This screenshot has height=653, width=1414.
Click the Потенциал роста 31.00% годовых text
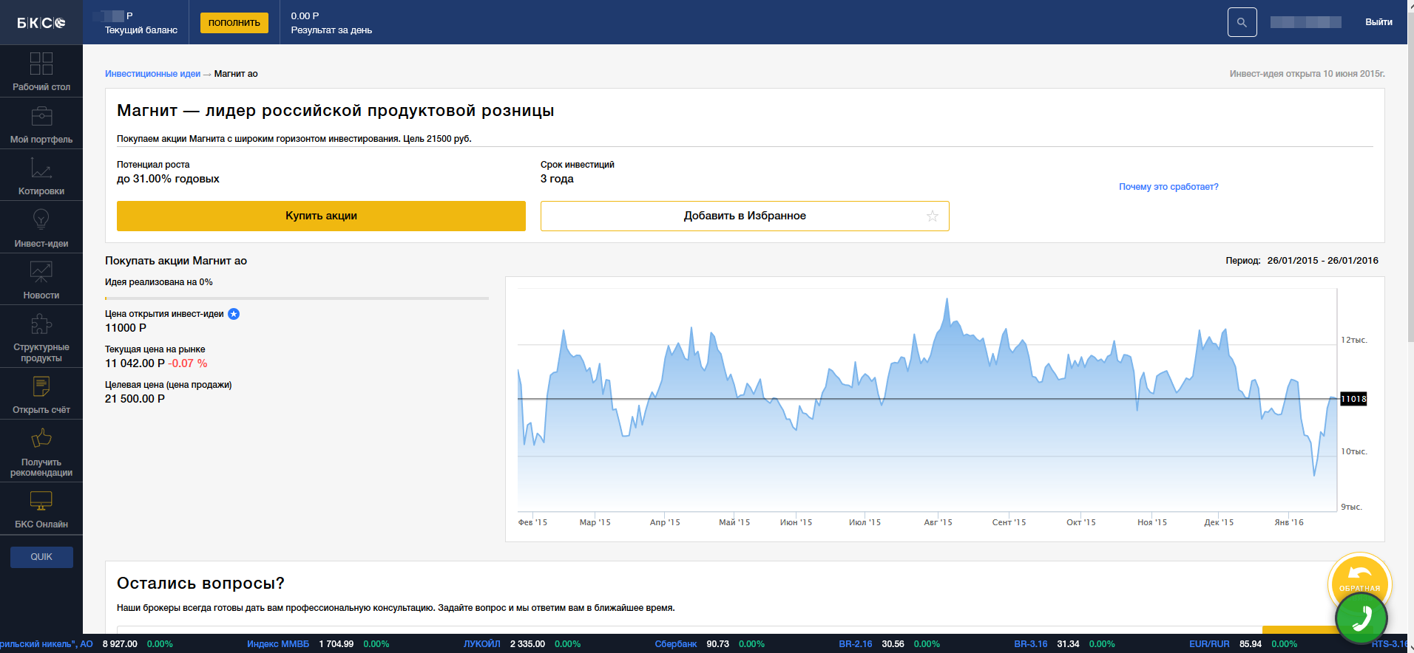[168, 179]
